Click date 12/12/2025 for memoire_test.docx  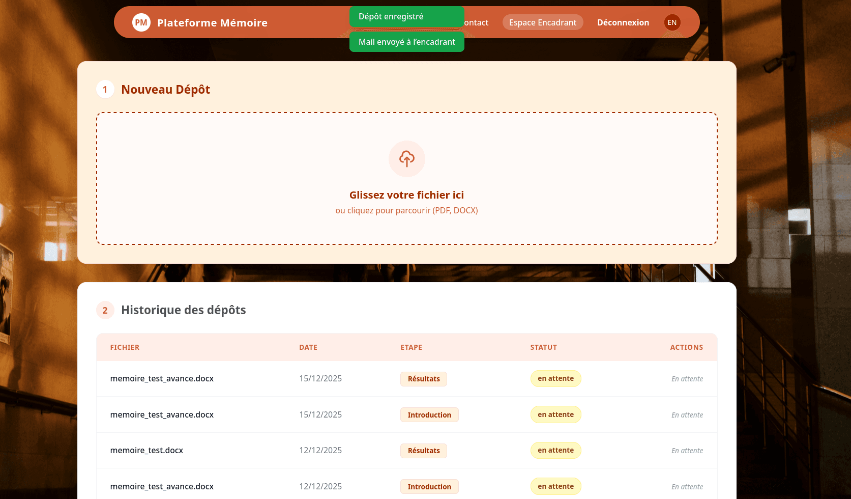tap(320, 451)
